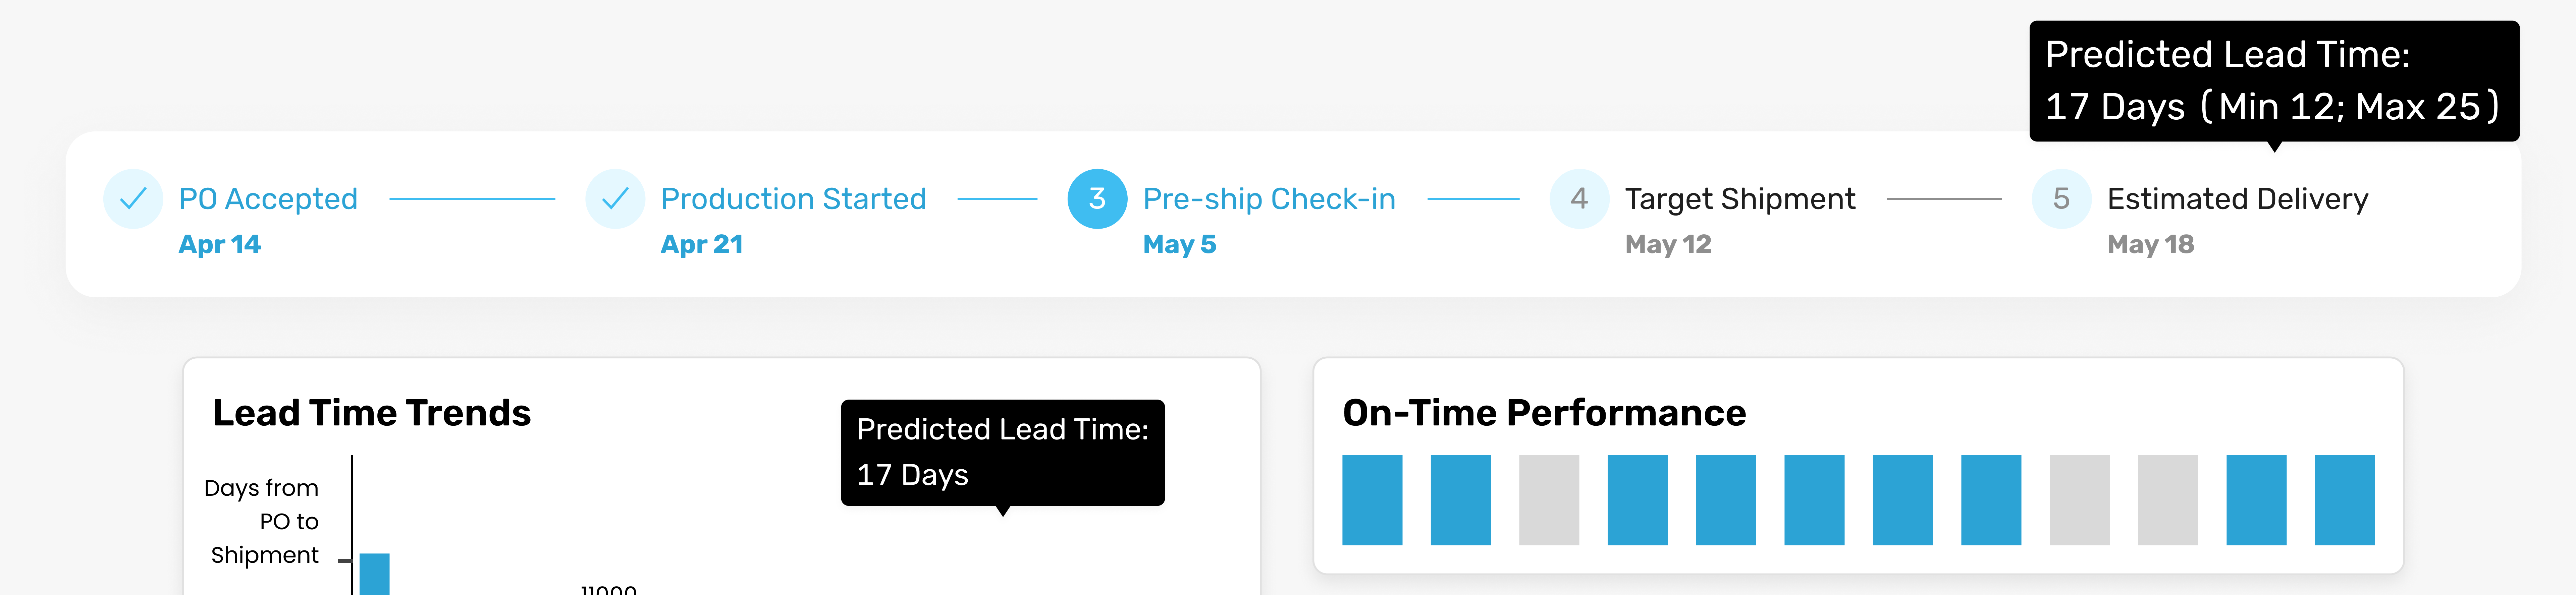
Task: Select step 3 circle for Pre-ship Check-in
Action: [x=1097, y=199]
